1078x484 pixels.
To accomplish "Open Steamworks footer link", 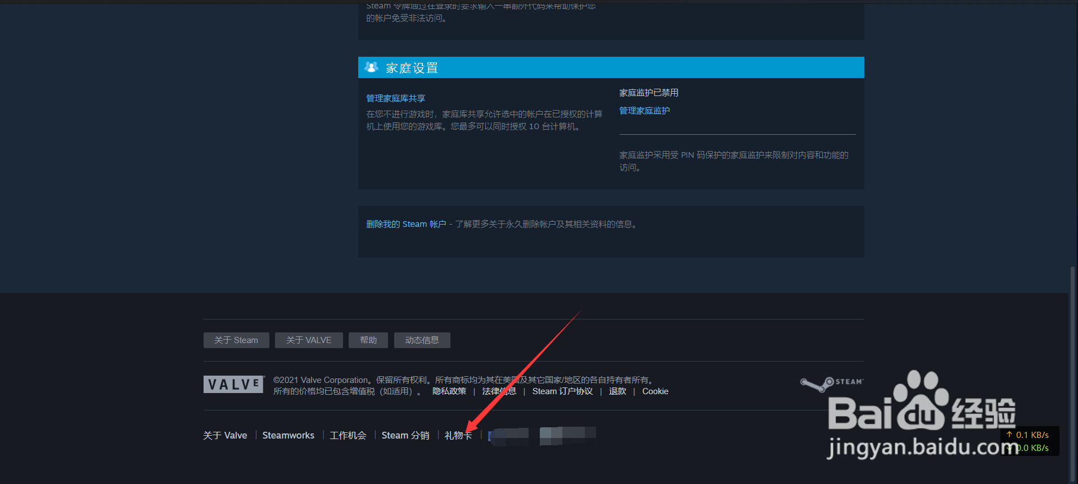I will click(x=288, y=435).
